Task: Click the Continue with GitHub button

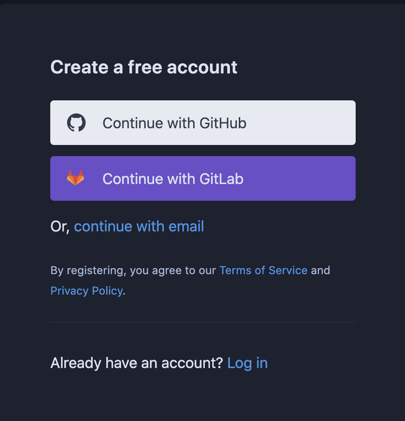Action: 202,123
